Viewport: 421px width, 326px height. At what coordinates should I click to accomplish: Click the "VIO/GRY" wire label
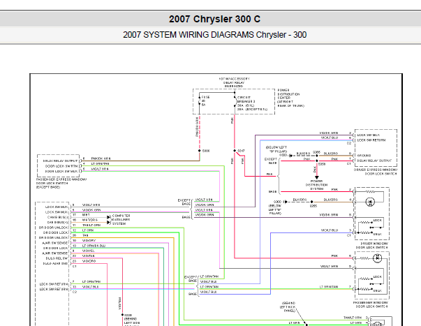point(89,241)
